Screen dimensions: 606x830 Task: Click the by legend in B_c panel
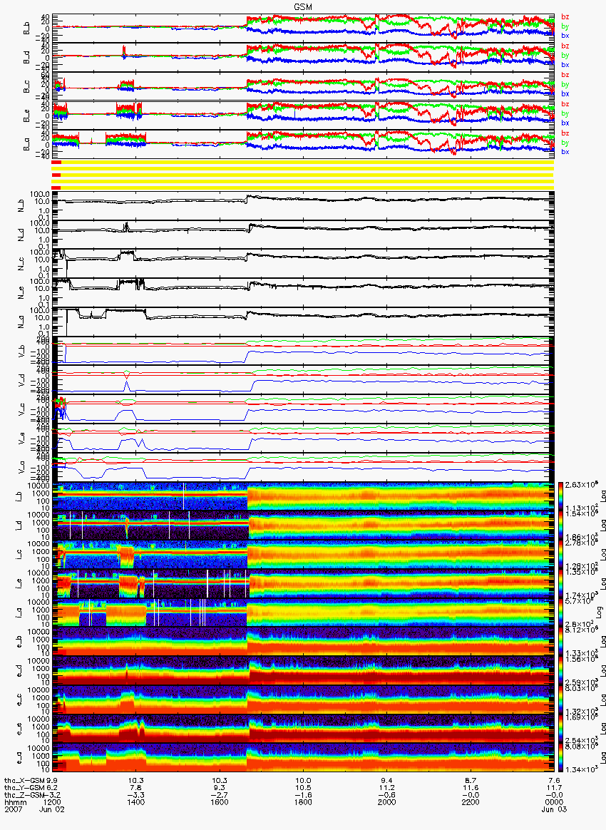[565, 84]
